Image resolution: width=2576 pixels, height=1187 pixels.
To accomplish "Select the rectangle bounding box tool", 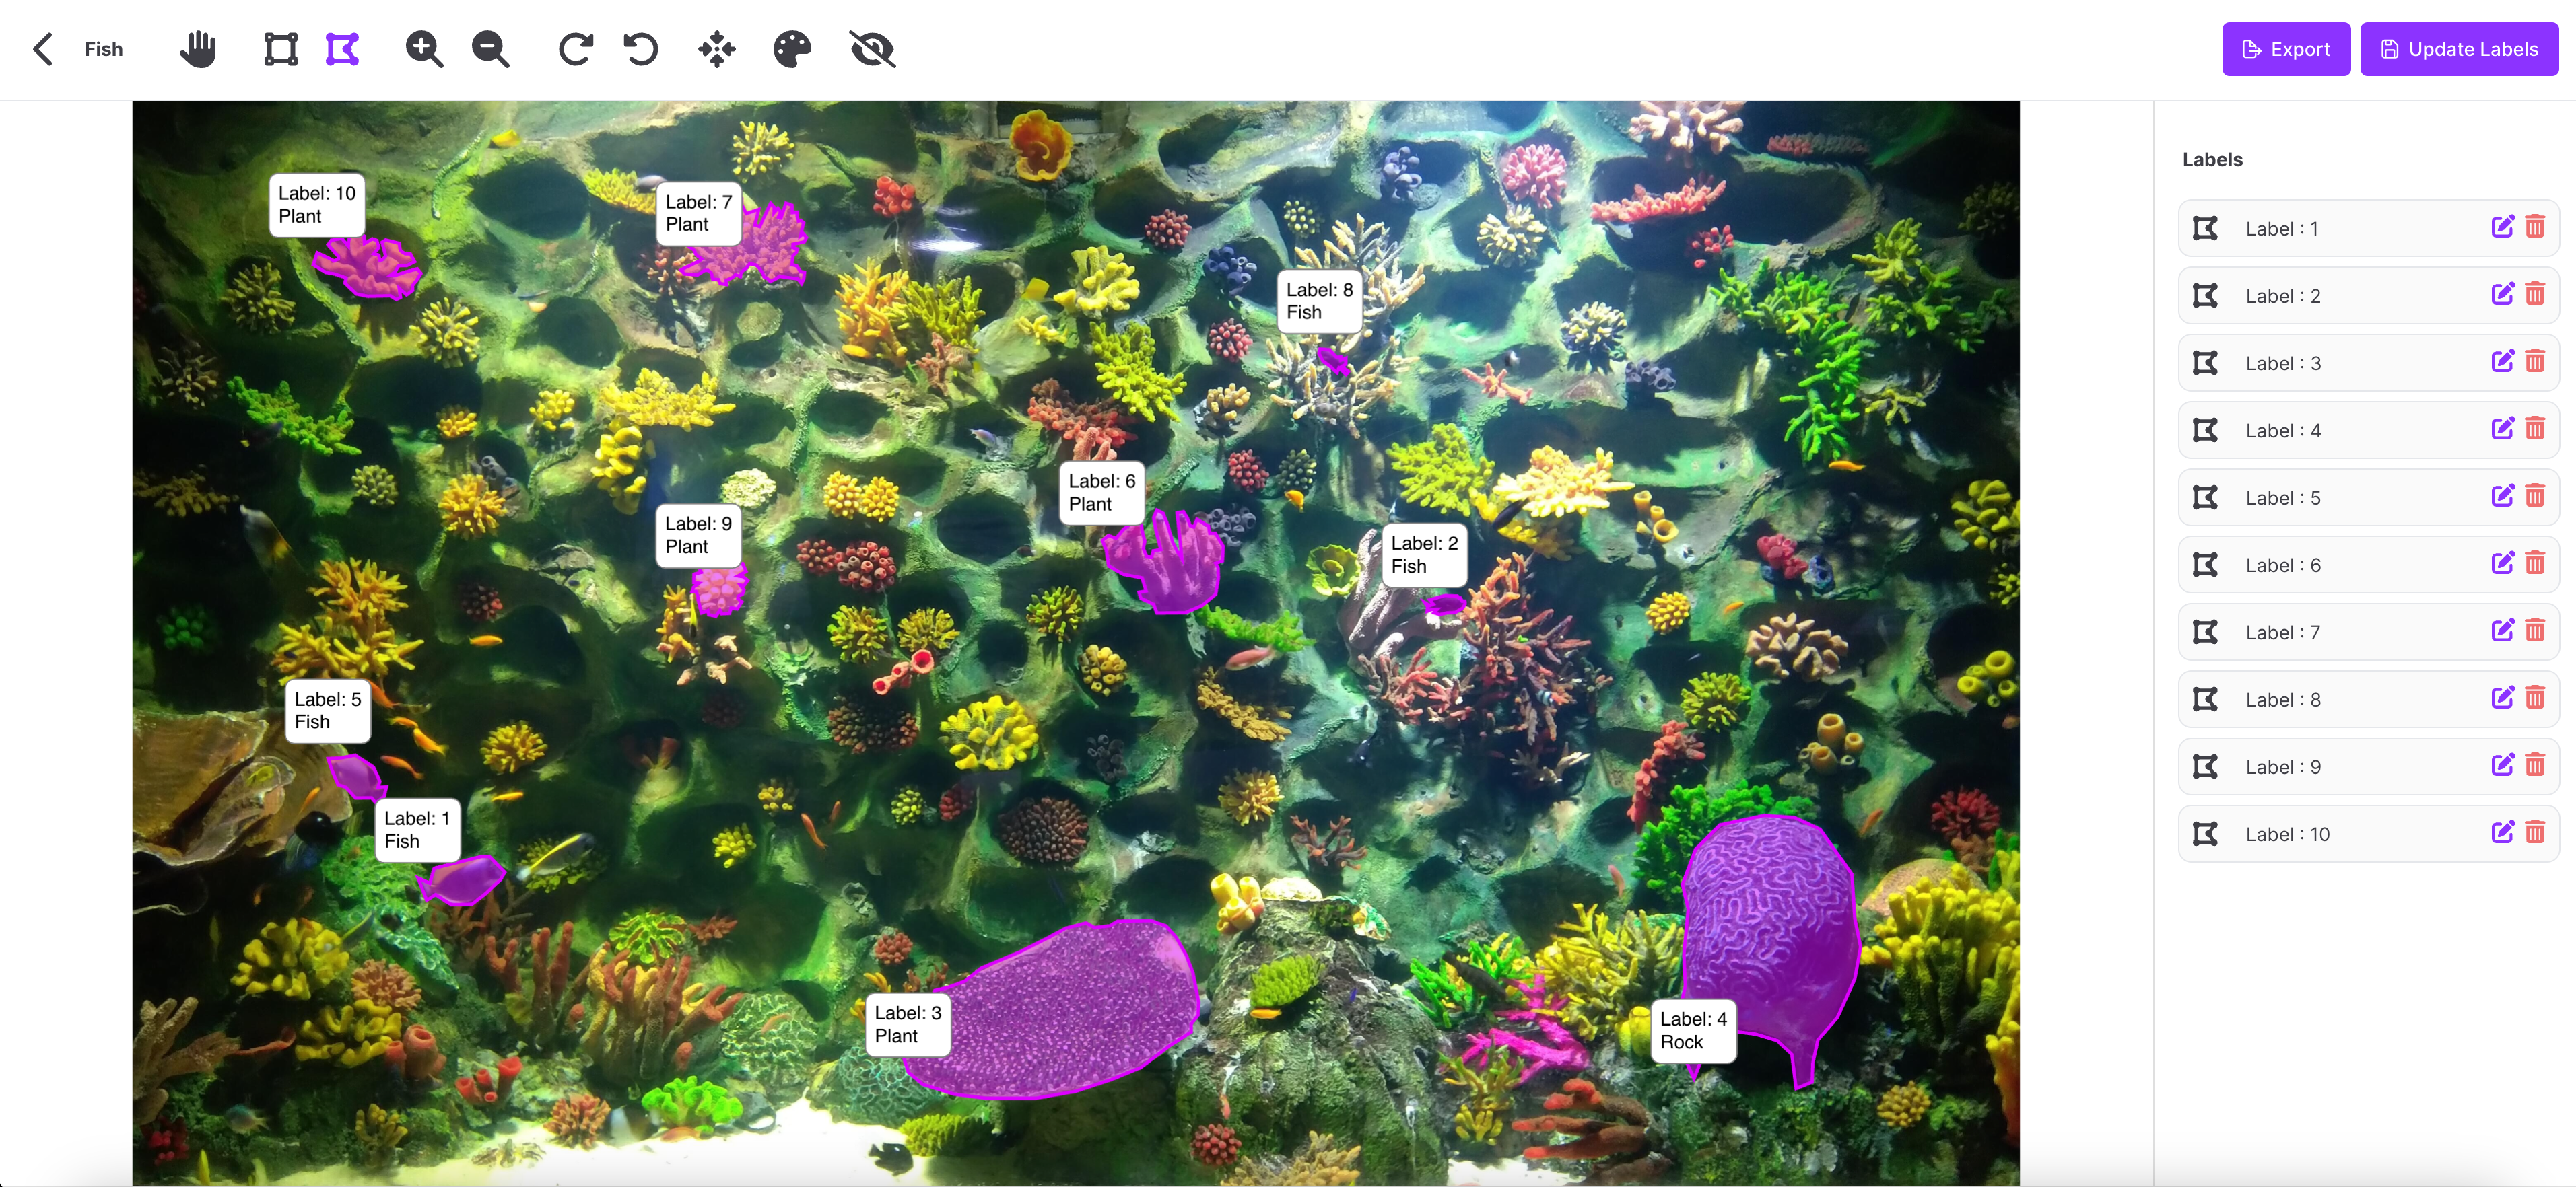I will (280, 49).
